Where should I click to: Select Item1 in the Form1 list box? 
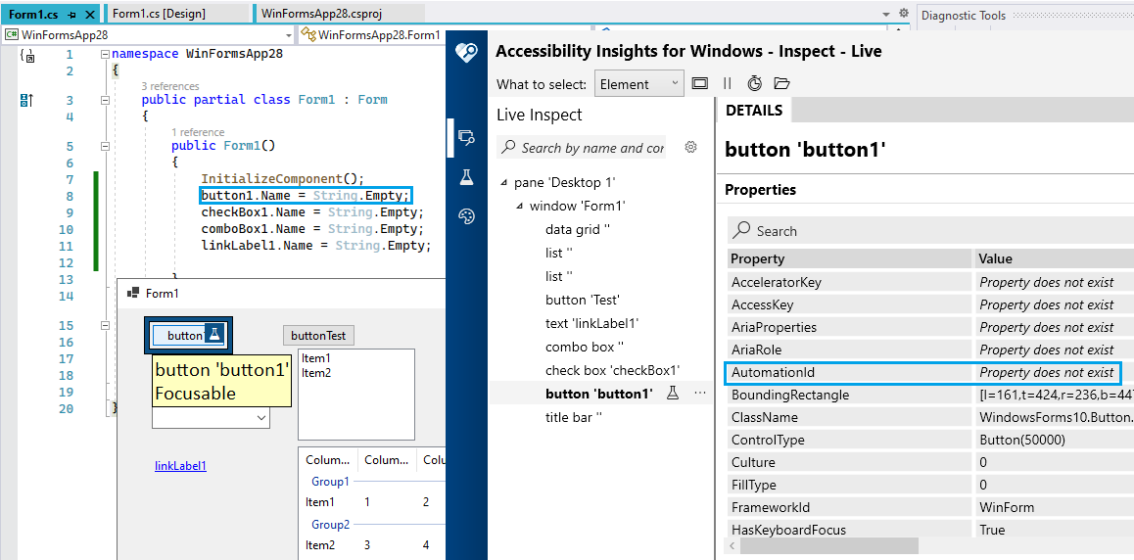point(316,357)
